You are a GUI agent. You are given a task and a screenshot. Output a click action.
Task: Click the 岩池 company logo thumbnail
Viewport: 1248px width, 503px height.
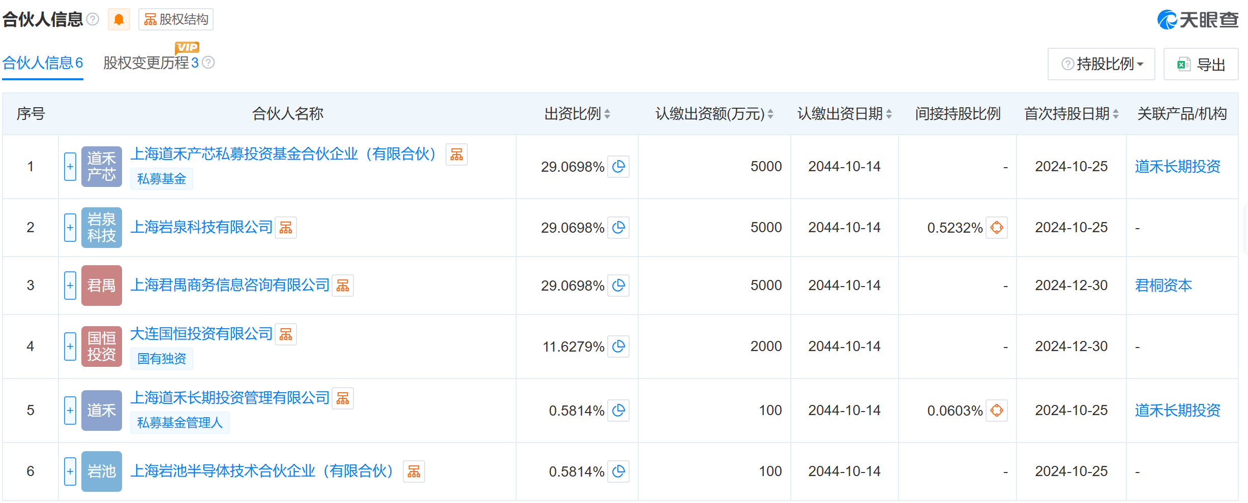point(102,471)
